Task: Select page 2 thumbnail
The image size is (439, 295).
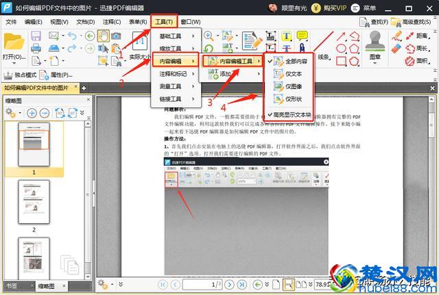Action: (34, 202)
